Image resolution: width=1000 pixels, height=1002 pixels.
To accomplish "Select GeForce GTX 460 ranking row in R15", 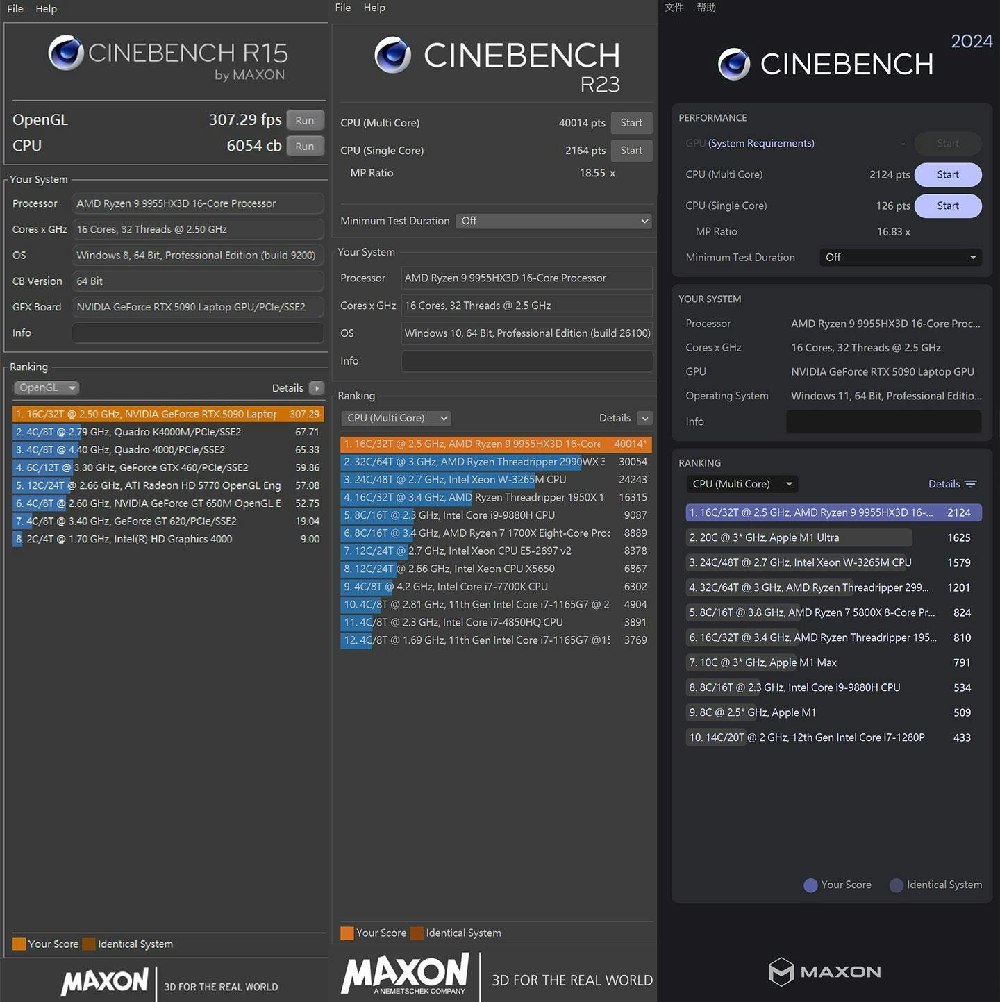I will [168, 468].
